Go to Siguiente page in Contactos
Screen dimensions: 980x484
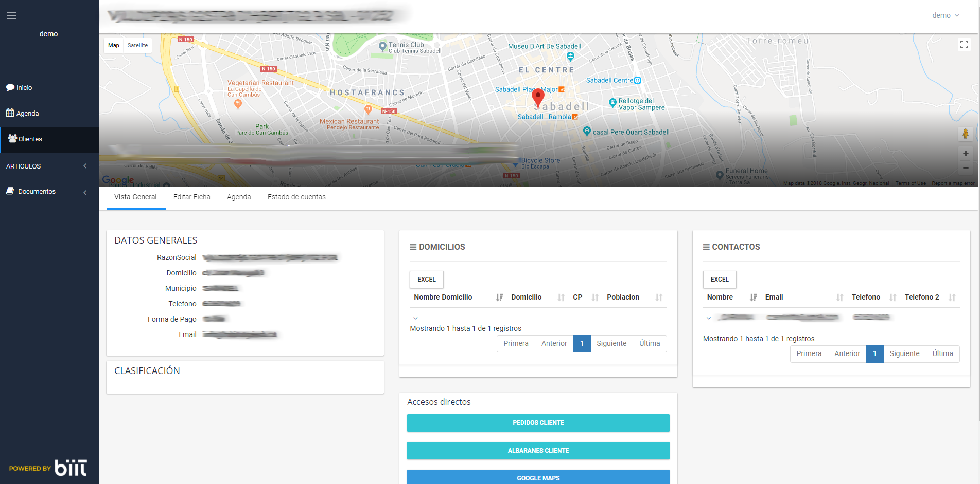click(904, 353)
